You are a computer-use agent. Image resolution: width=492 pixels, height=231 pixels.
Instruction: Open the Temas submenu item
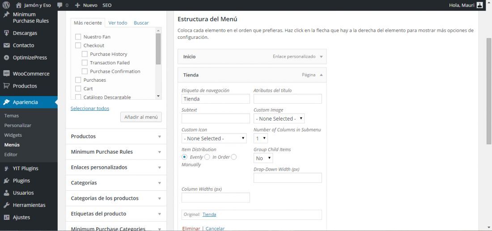point(12,116)
